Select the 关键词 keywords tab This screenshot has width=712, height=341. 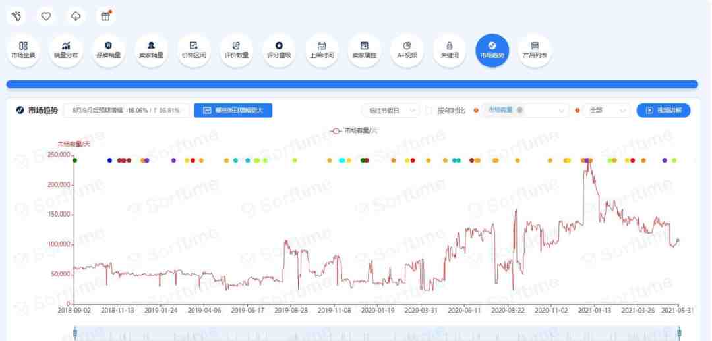450,50
